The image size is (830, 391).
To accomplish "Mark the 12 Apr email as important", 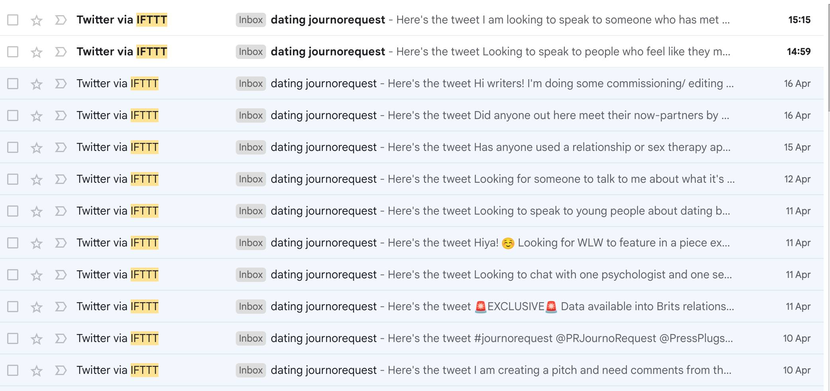I will pos(61,179).
